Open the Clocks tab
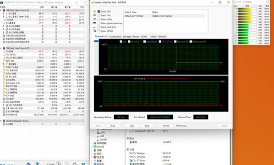274x165 pixels. pos(144,37)
